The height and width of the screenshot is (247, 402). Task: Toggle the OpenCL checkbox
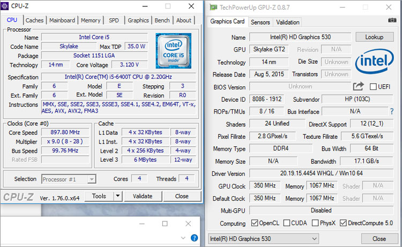pos(255,223)
